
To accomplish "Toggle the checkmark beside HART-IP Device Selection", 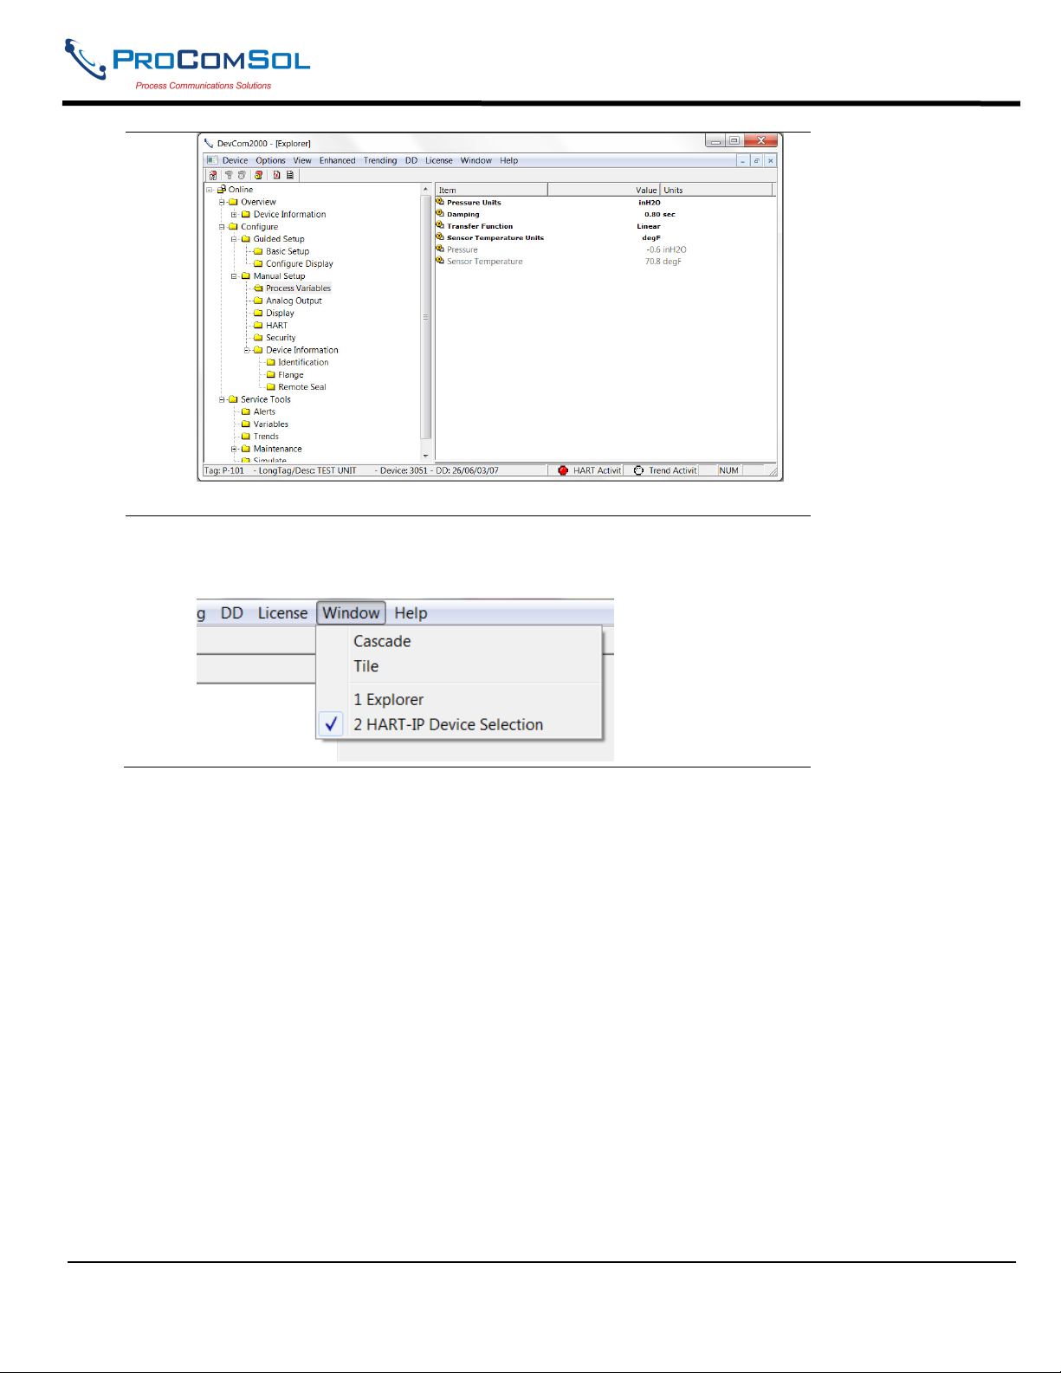I will 331,724.
